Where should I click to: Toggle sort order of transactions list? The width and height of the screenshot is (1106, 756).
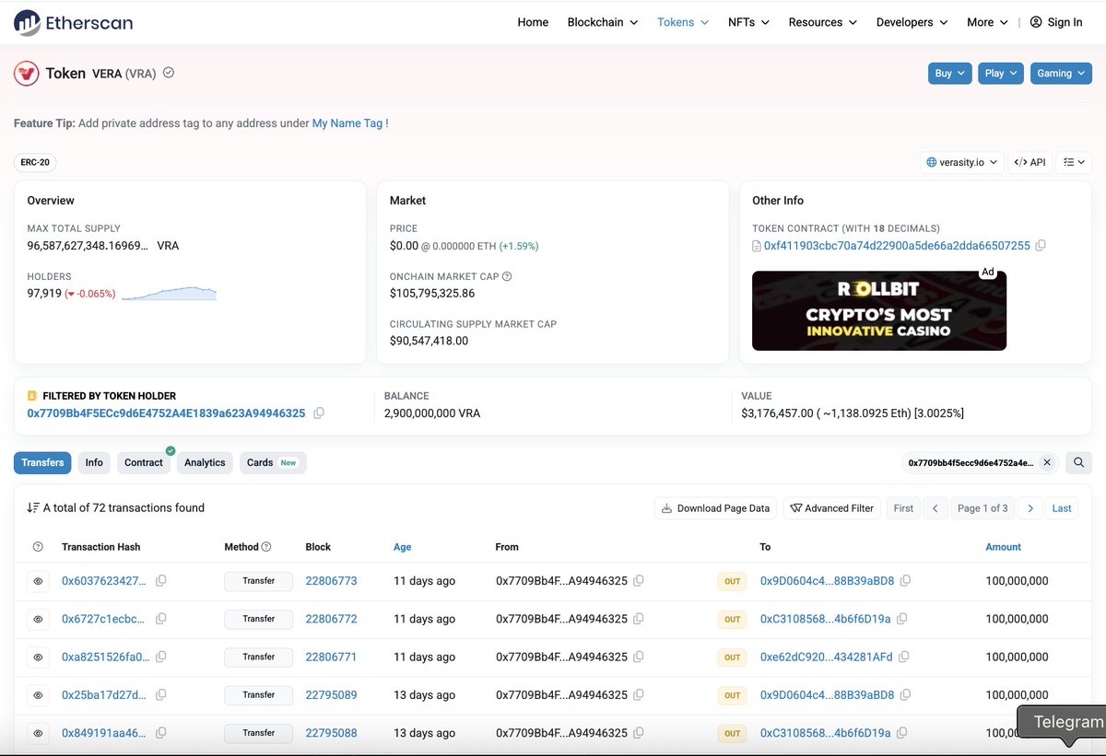[33, 507]
